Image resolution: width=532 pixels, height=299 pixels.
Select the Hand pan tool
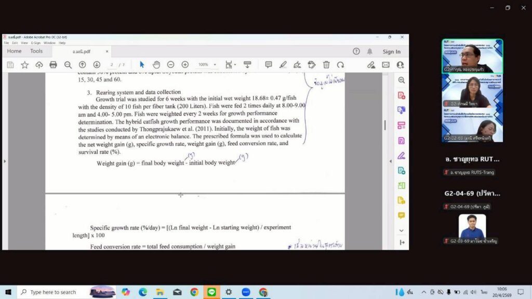[x=156, y=65]
